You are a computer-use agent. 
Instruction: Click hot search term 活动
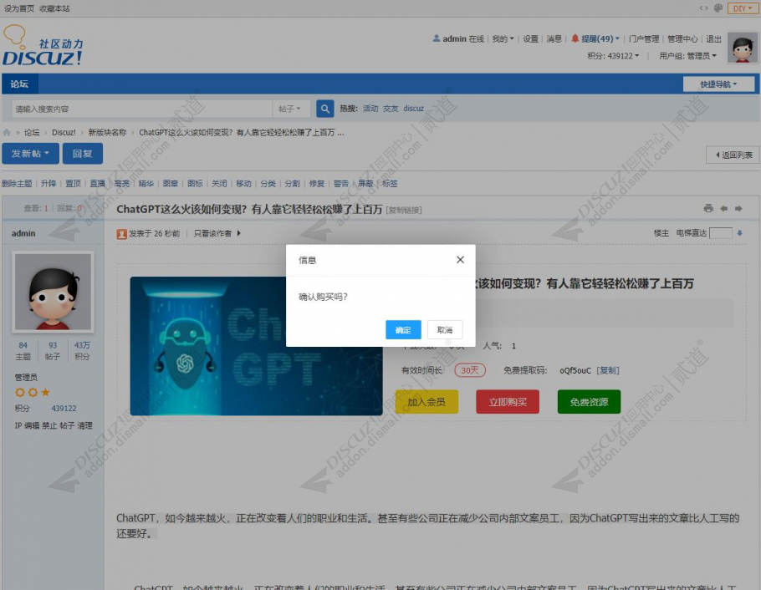(370, 109)
